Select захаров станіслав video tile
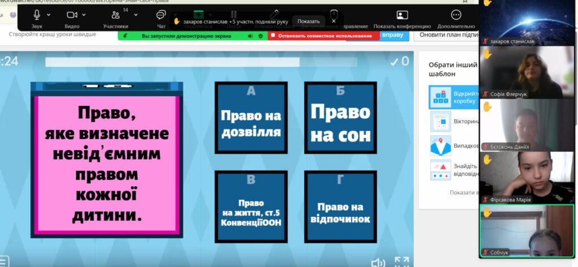 (x=528, y=23)
